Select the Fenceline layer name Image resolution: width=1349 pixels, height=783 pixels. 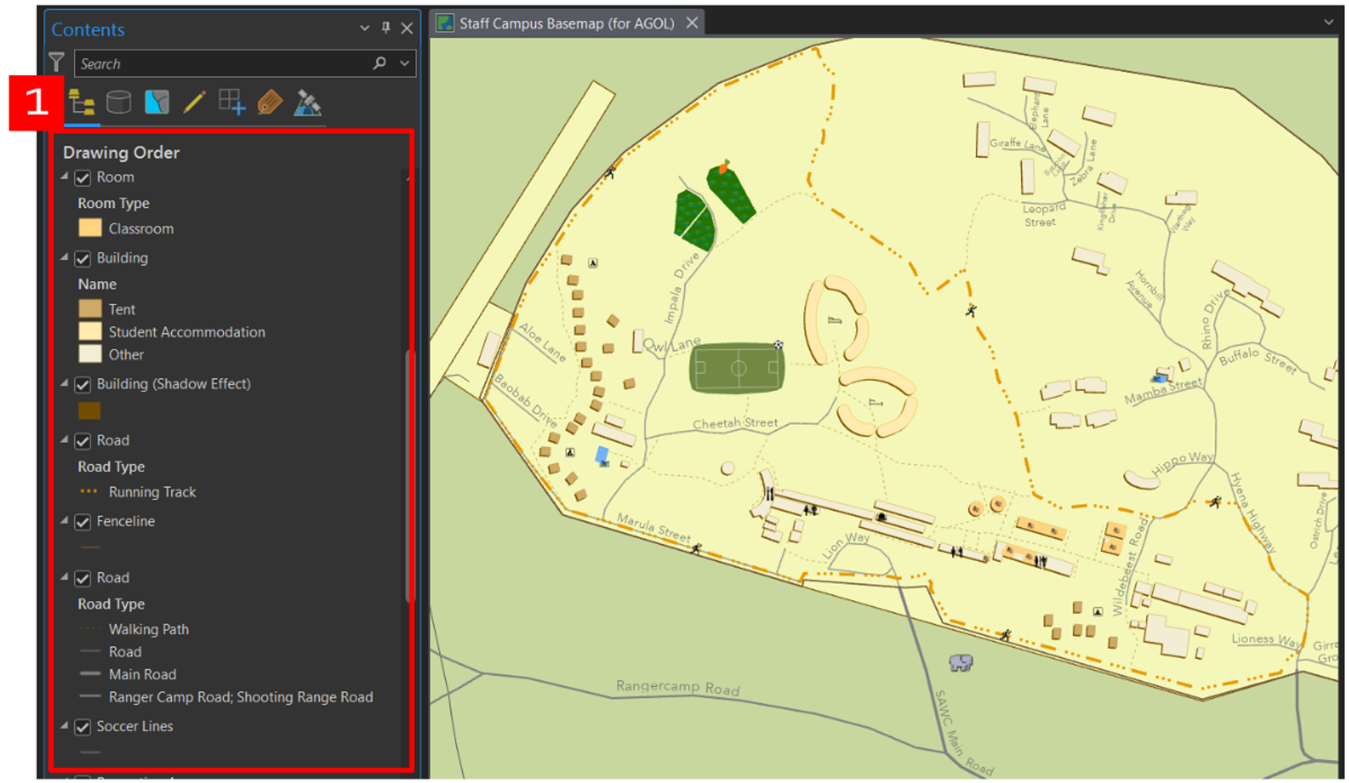point(126,521)
